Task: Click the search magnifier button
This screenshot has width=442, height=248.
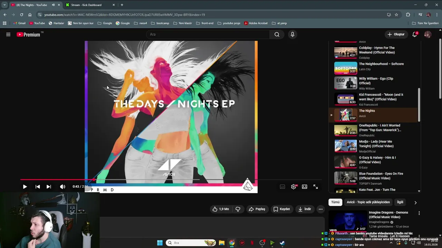Action: click(x=277, y=34)
